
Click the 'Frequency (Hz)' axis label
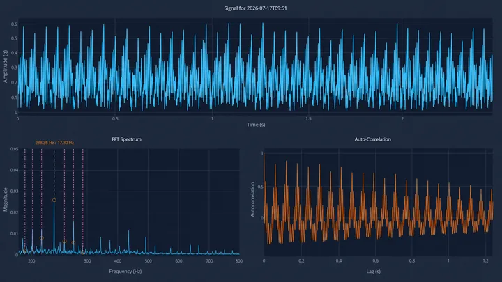(125, 272)
